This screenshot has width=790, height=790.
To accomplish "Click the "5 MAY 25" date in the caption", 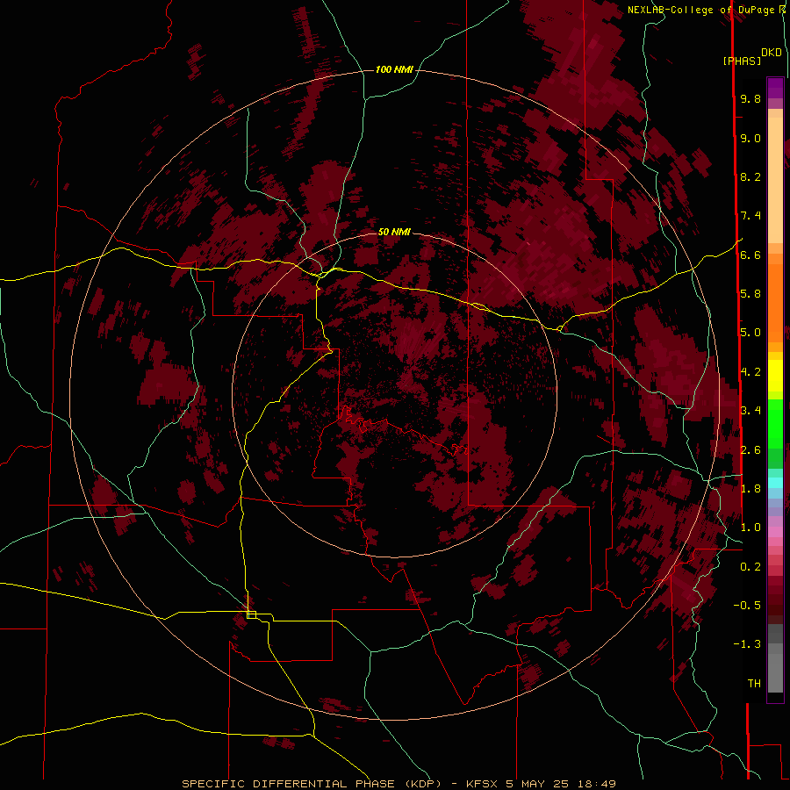I will [537, 784].
